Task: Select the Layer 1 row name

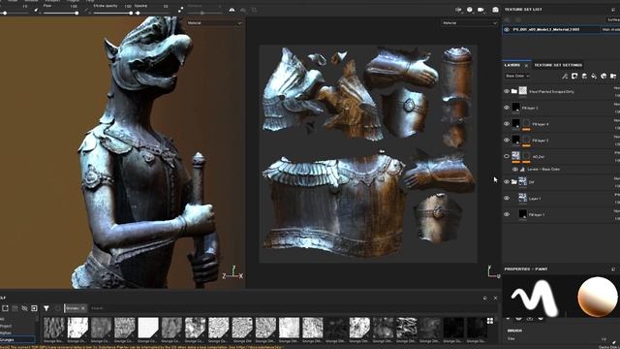Action: [535, 199]
